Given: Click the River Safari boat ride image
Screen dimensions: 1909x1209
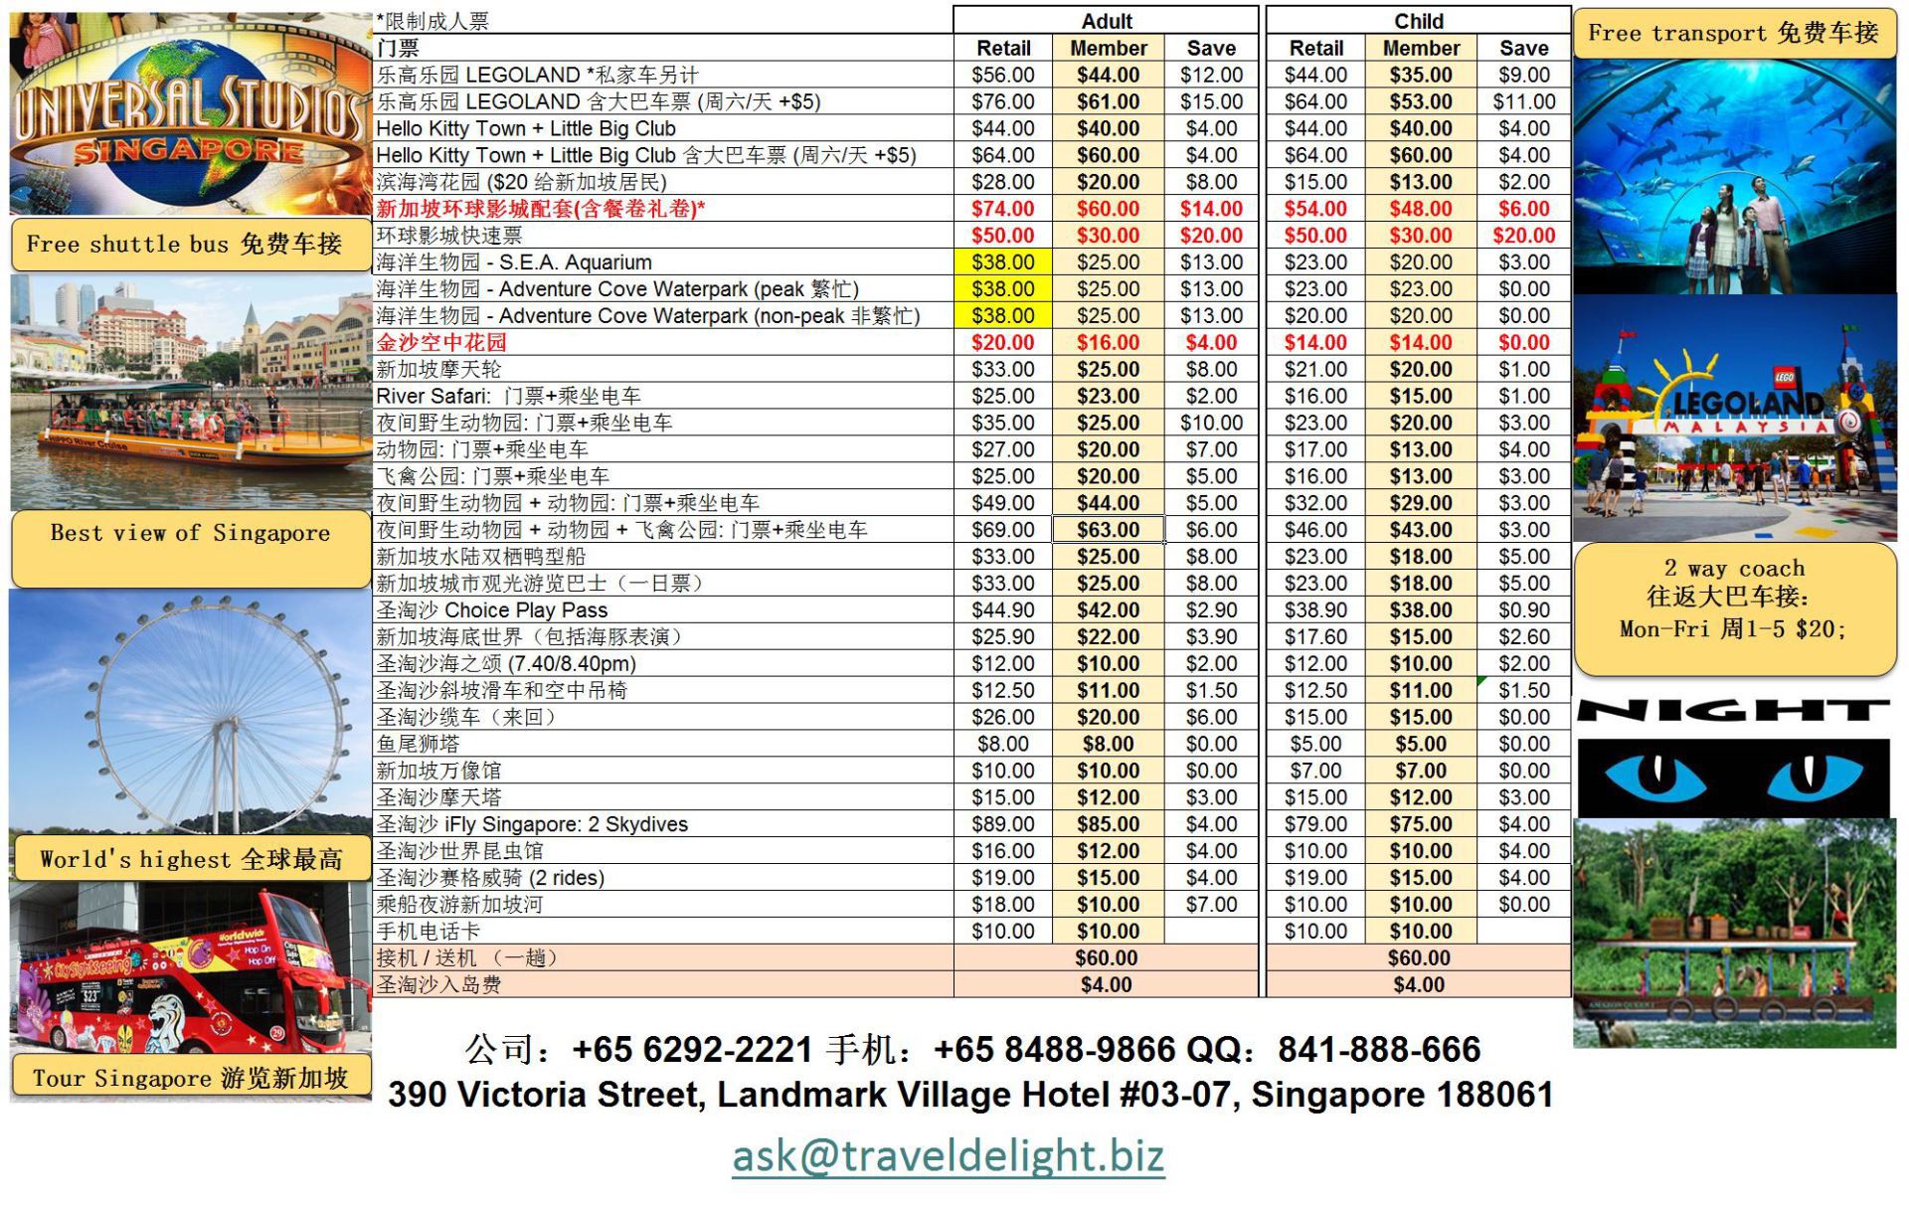Looking at the screenshot, I should click(1734, 935).
